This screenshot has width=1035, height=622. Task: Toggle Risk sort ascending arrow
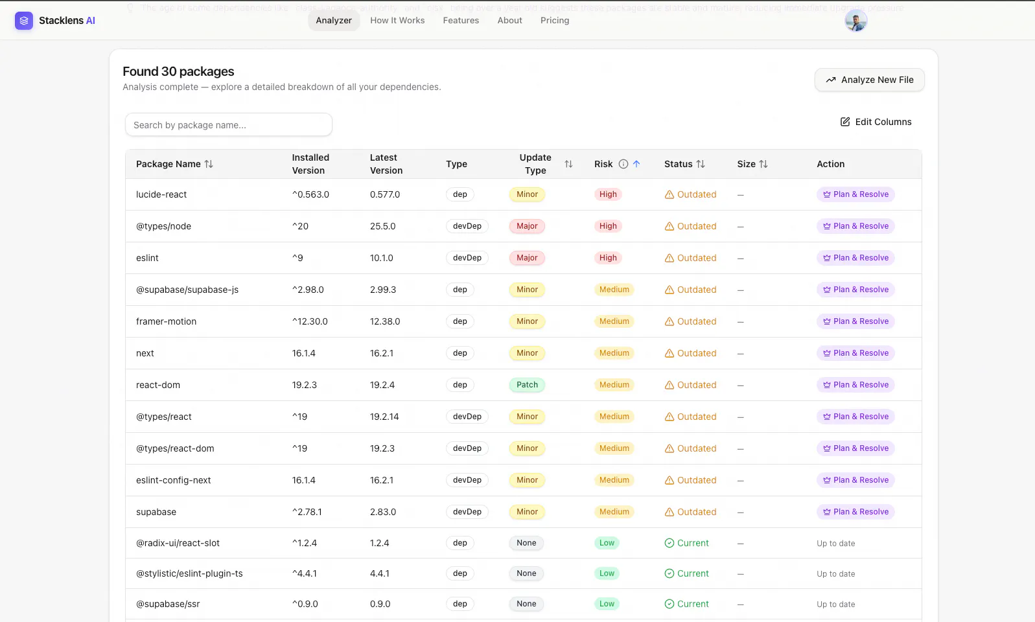pyautogui.click(x=636, y=164)
